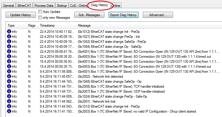Open the CoE - Online tab
The image size is (222, 117).
[x=79, y=6]
